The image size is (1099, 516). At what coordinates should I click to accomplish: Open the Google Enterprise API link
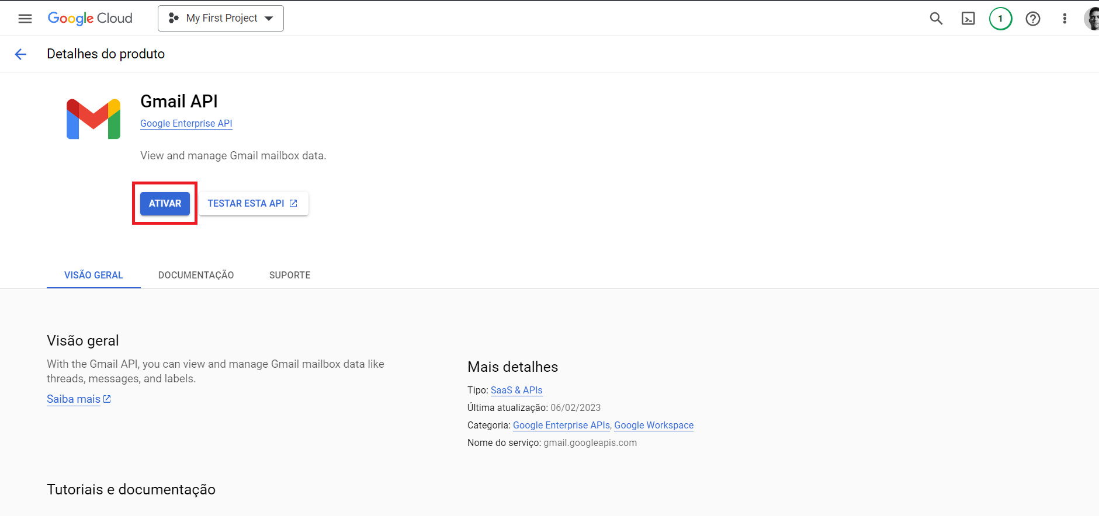[x=186, y=124]
